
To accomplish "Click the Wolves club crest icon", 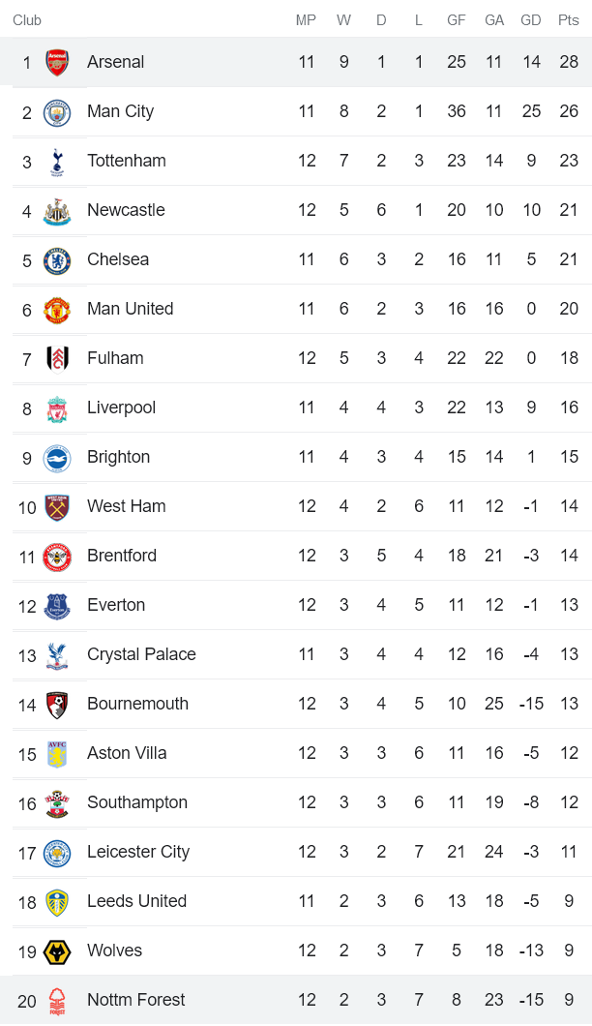I will pyautogui.click(x=57, y=951).
